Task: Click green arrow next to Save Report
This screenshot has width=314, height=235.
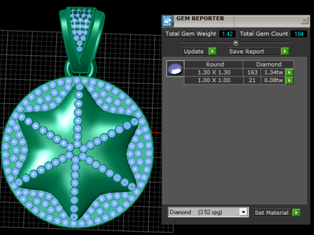Action: coord(285,52)
